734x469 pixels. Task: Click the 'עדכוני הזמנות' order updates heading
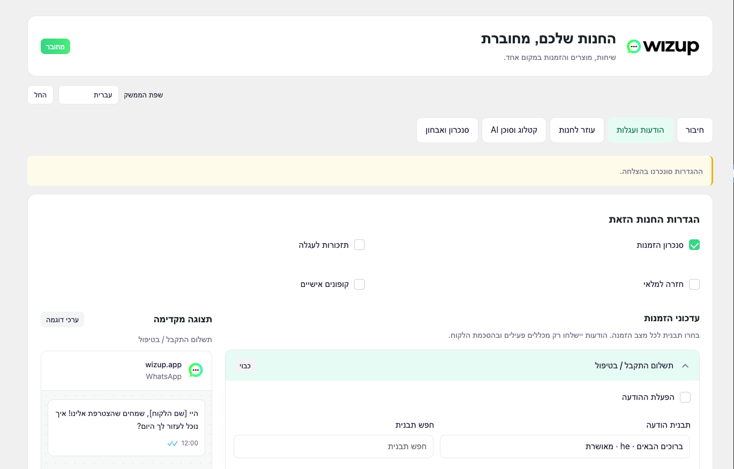point(672,318)
